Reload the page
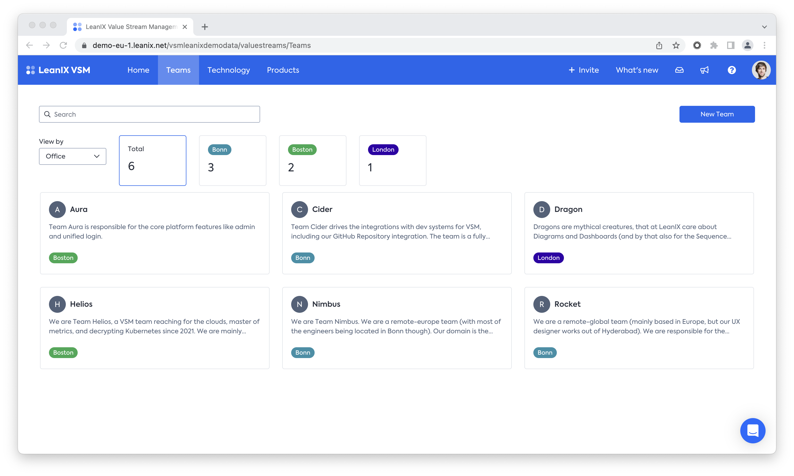 coord(63,45)
